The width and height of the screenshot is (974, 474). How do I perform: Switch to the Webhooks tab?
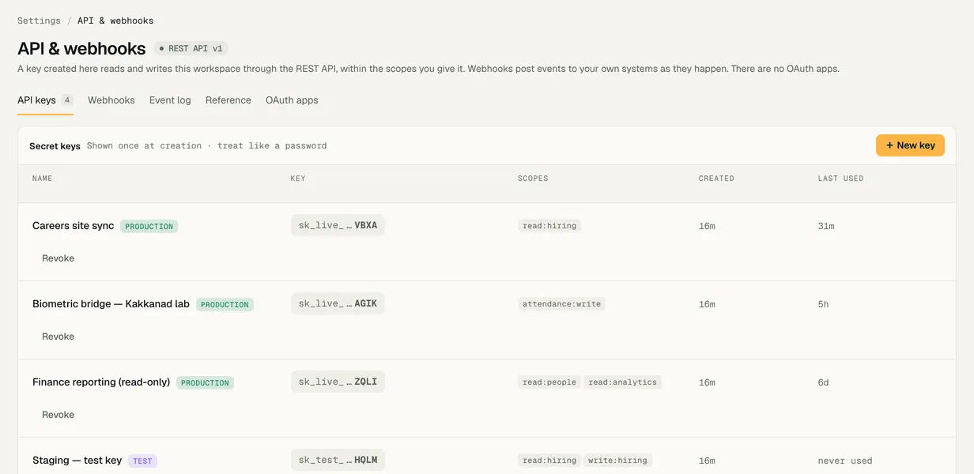111,100
